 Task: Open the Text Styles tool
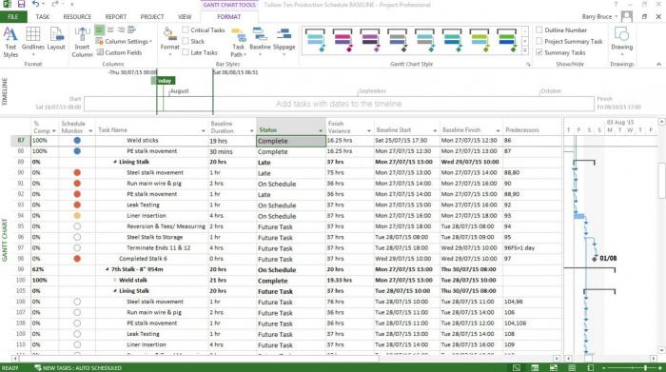tap(10, 42)
